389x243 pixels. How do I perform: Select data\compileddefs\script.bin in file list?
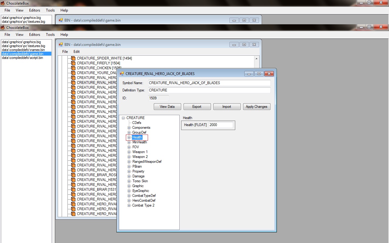pos(22,58)
